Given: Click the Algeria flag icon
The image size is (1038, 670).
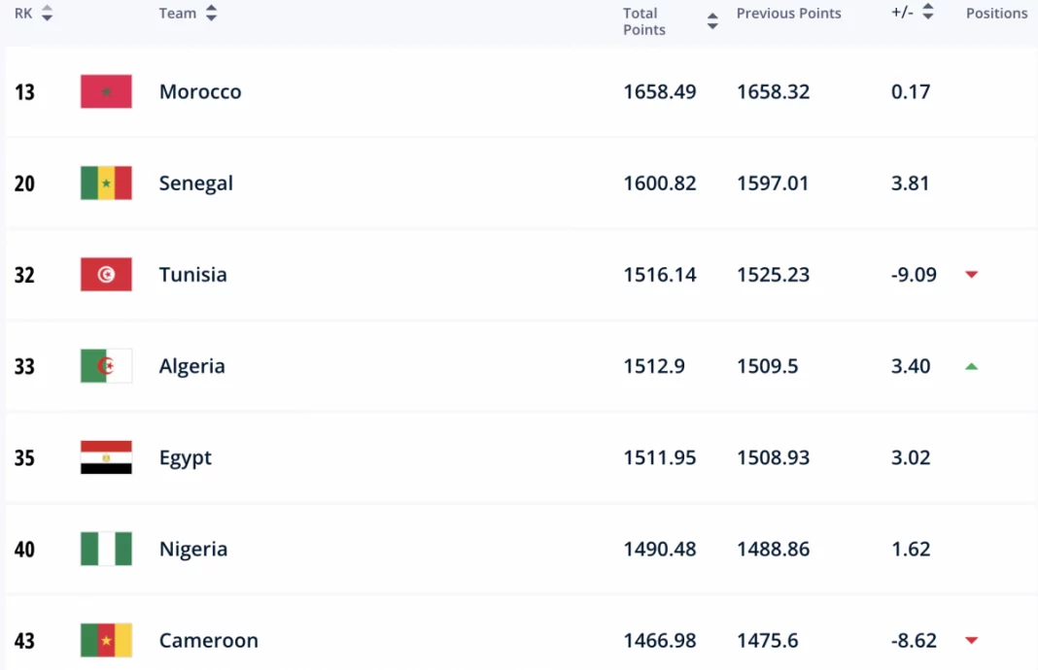Looking at the screenshot, I should pos(105,366).
